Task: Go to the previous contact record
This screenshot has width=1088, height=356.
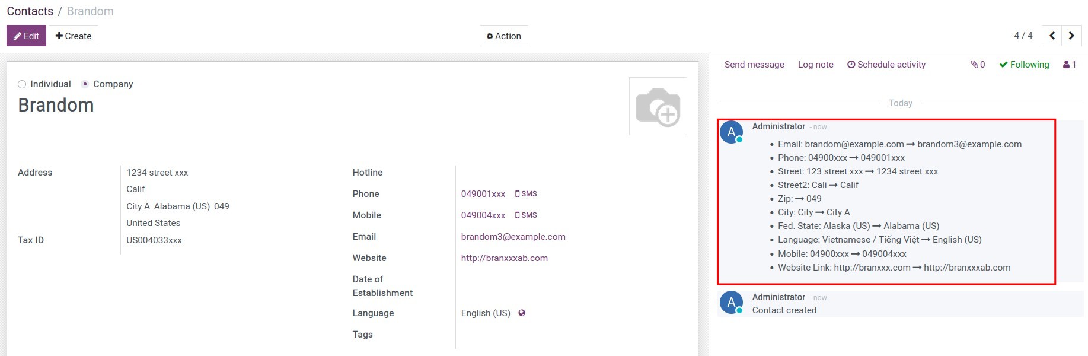Action: coord(1052,36)
